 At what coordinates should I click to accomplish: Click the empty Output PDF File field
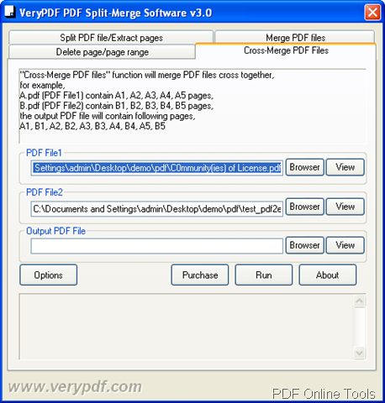pos(157,246)
